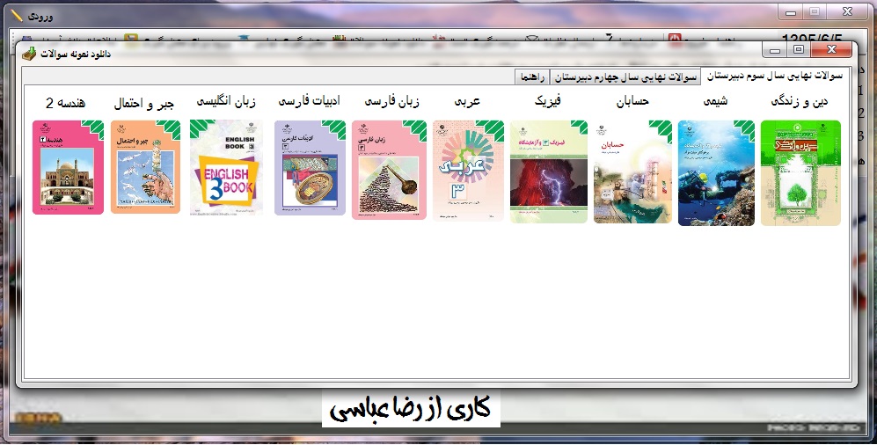Switch to سوالات نهایی سال چهارم دبیرستان tab

coord(625,77)
